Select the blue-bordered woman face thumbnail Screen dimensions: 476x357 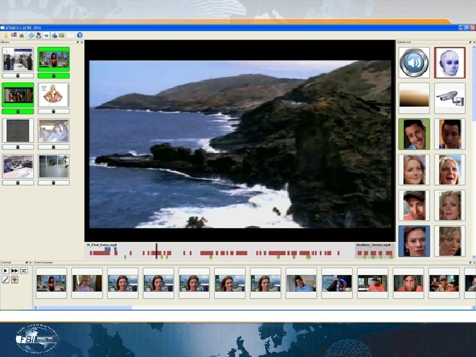(414, 241)
